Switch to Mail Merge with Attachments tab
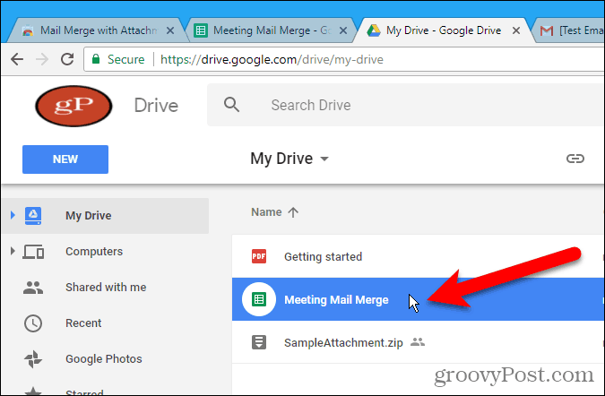Screen dimensions: 605x396 tap(99, 30)
